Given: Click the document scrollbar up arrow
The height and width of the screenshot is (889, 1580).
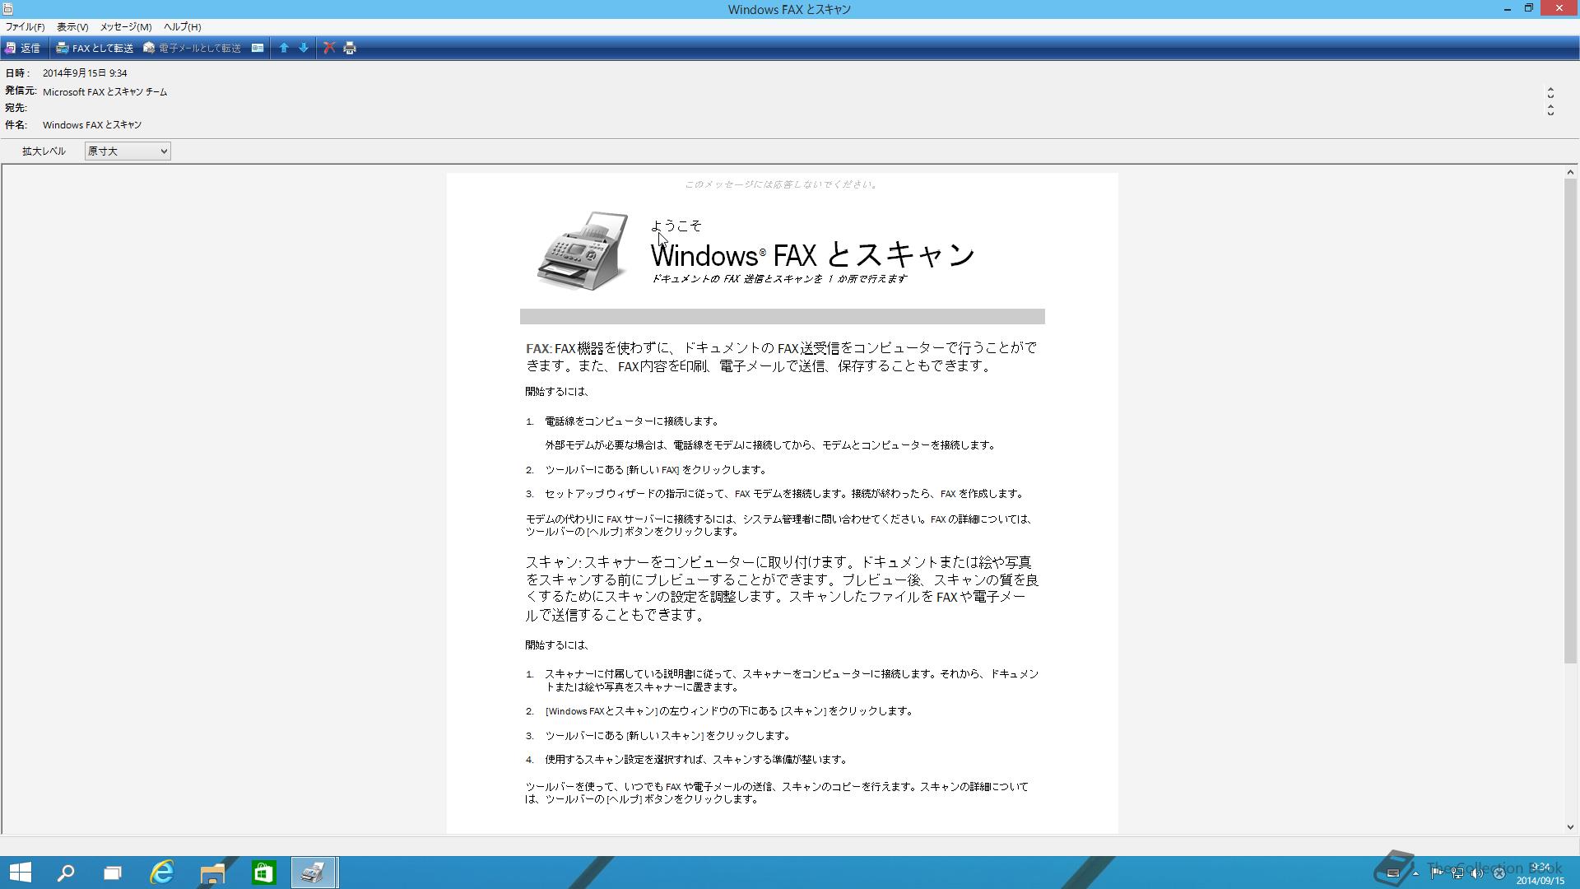Looking at the screenshot, I should click(x=1570, y=172).
